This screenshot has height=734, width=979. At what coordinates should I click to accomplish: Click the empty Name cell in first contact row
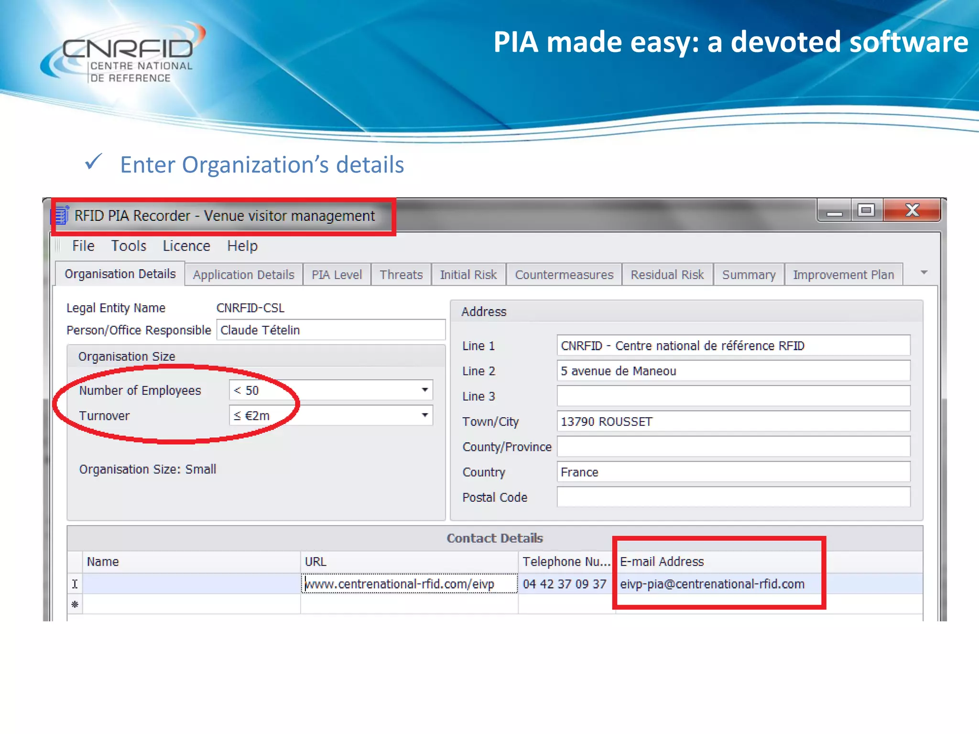tap(192, 584)
